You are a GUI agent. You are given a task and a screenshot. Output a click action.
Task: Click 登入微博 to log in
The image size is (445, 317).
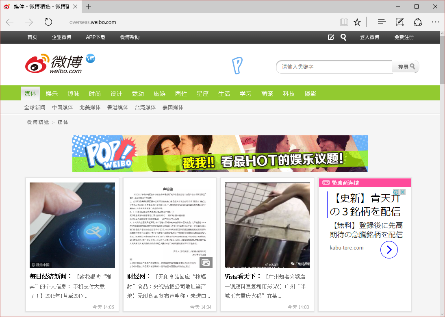point(369,37)
